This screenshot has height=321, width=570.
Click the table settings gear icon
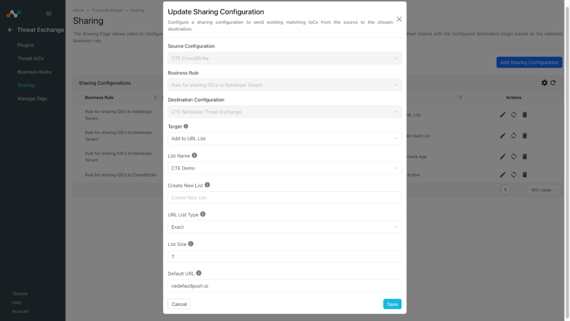tap(544, 83)
